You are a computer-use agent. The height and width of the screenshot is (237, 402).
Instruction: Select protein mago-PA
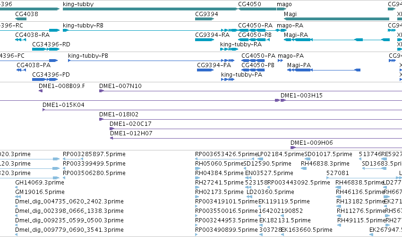coord(281,61)
